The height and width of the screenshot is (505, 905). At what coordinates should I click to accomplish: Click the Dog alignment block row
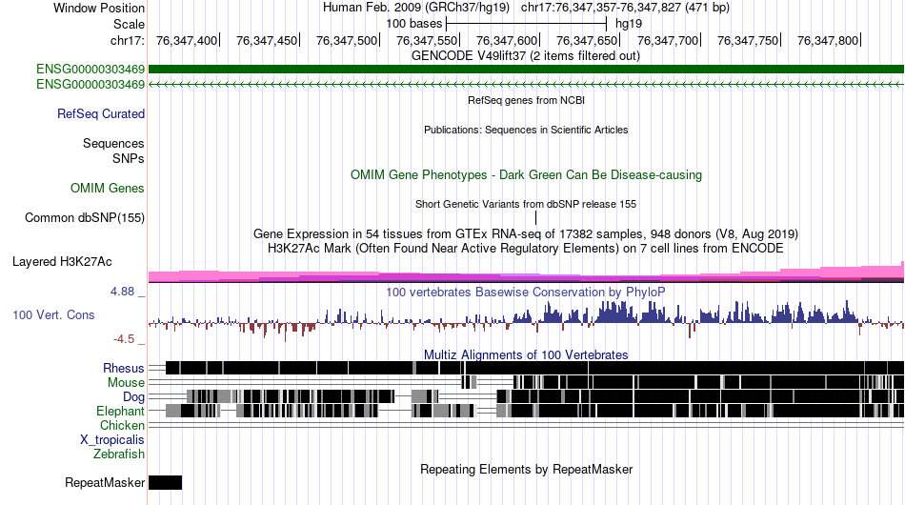(x=546, y=396)
